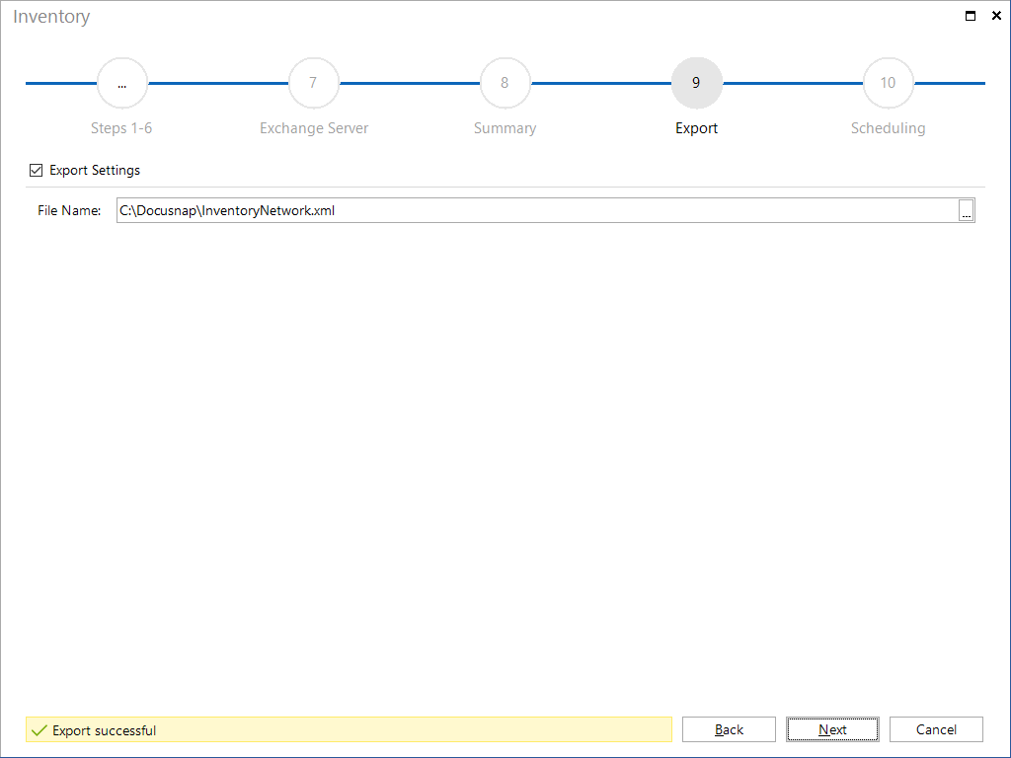This screenshot has height=758, width=1011.
Task: Click the Steps 1-6 label
Action: coord(121,128)
